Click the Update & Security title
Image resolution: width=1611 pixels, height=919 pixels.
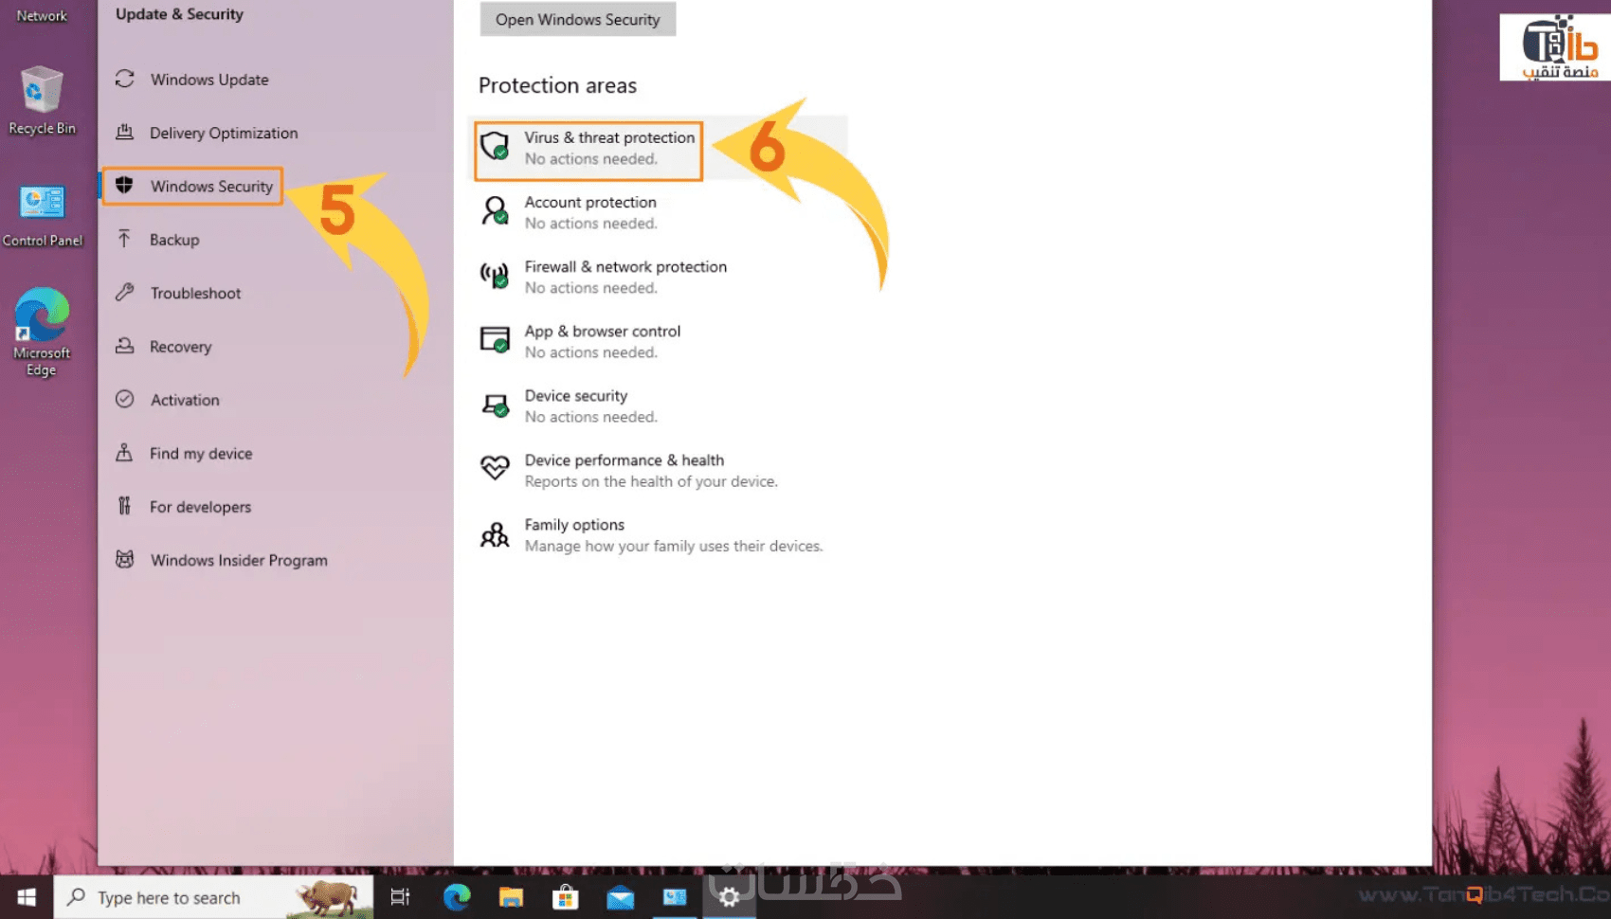[x=179, y=14]
